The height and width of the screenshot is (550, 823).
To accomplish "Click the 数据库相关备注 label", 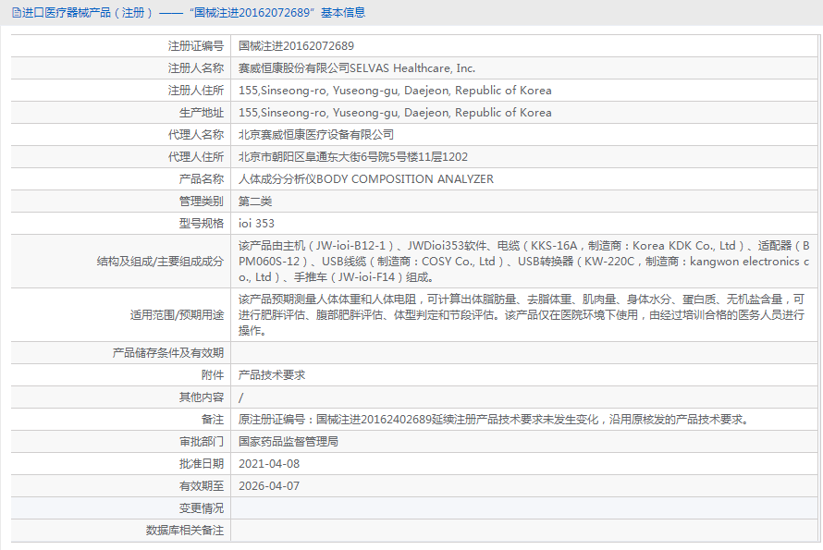I will click(185, 531).
